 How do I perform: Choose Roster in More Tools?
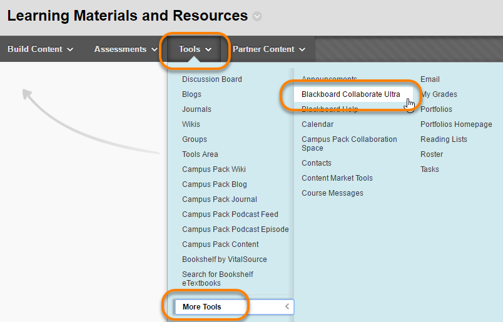coord(432,154)
